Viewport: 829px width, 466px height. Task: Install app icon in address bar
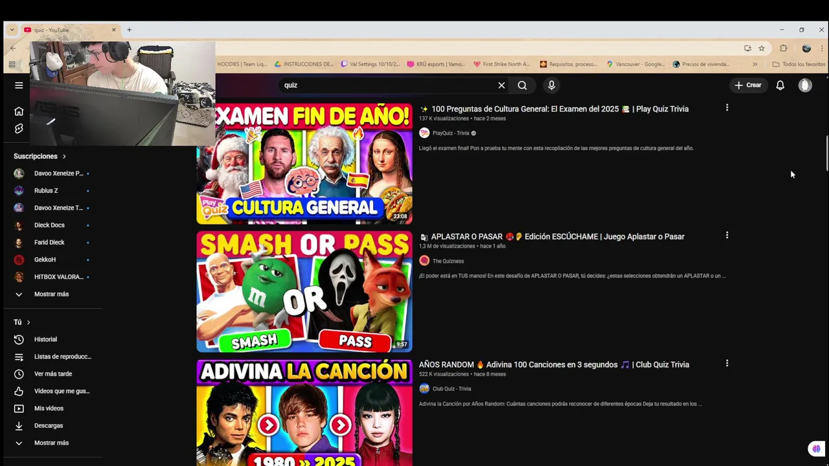pyautogui.click(x=748, y=49)
